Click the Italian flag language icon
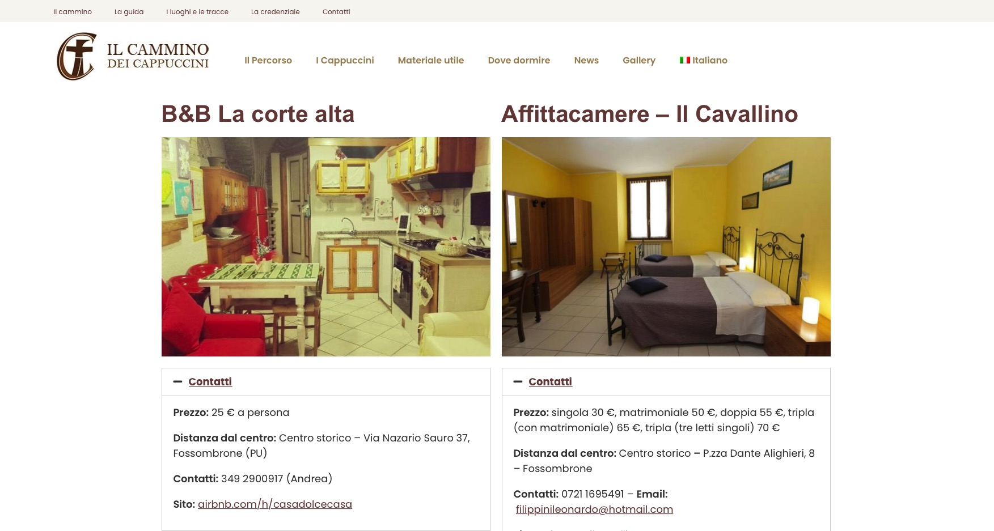This screenshot has width=994, height=531. coord(684,60)
